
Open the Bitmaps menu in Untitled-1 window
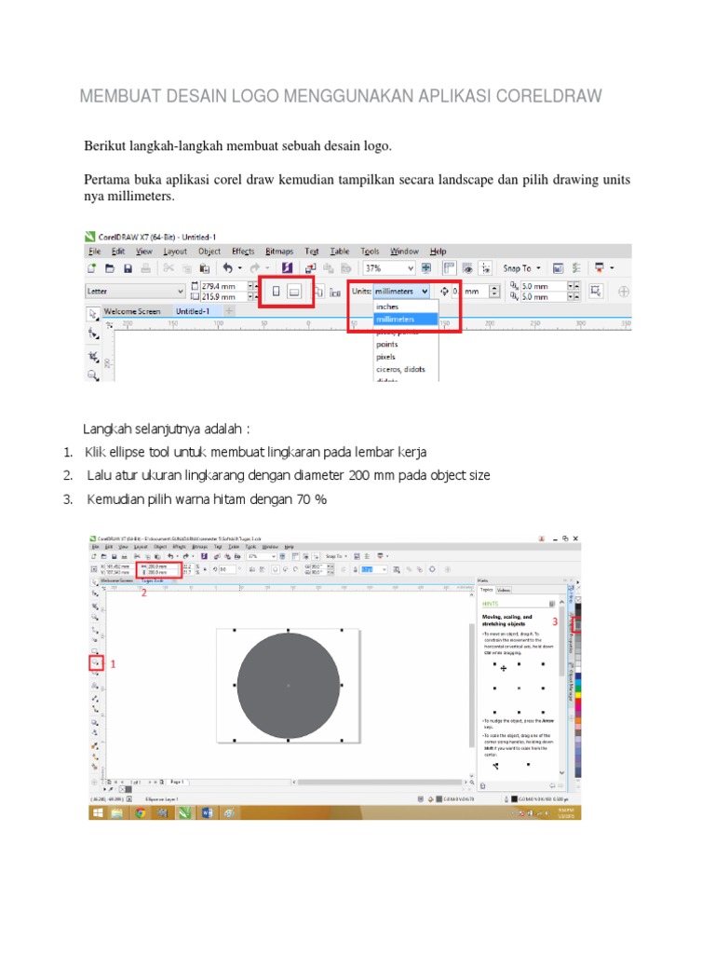pyautogui.click(x=279, y=252)
